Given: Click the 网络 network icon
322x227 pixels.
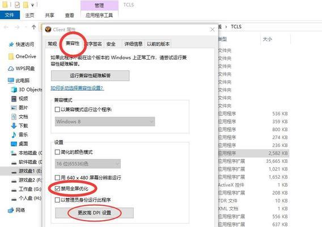Looking at the screenshot, I should tap(11, 210).
